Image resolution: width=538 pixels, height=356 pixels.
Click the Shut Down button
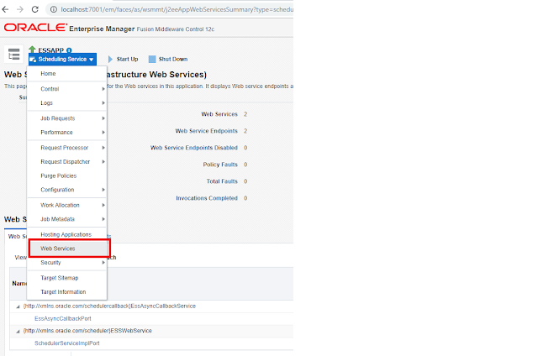[x=168, y=60]
